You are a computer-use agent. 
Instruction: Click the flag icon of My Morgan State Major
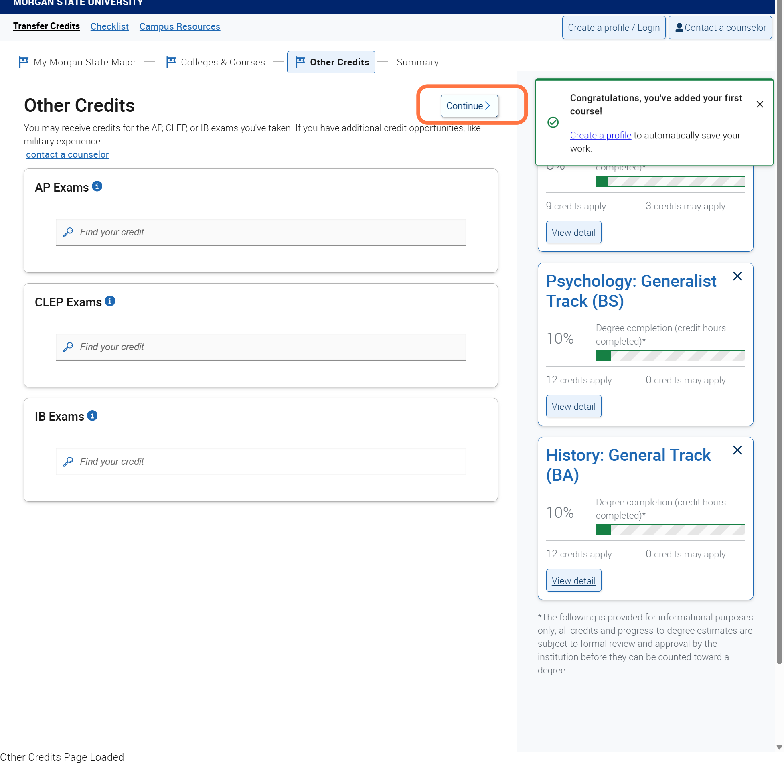point(24,62)
